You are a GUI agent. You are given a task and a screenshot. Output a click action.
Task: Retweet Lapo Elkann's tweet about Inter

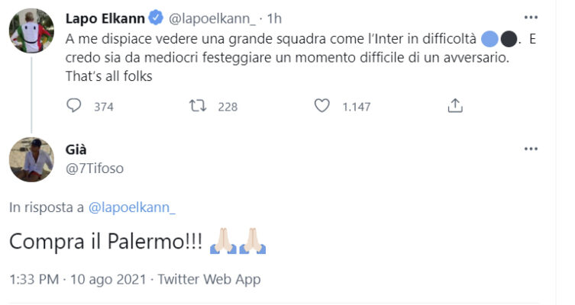198,107
